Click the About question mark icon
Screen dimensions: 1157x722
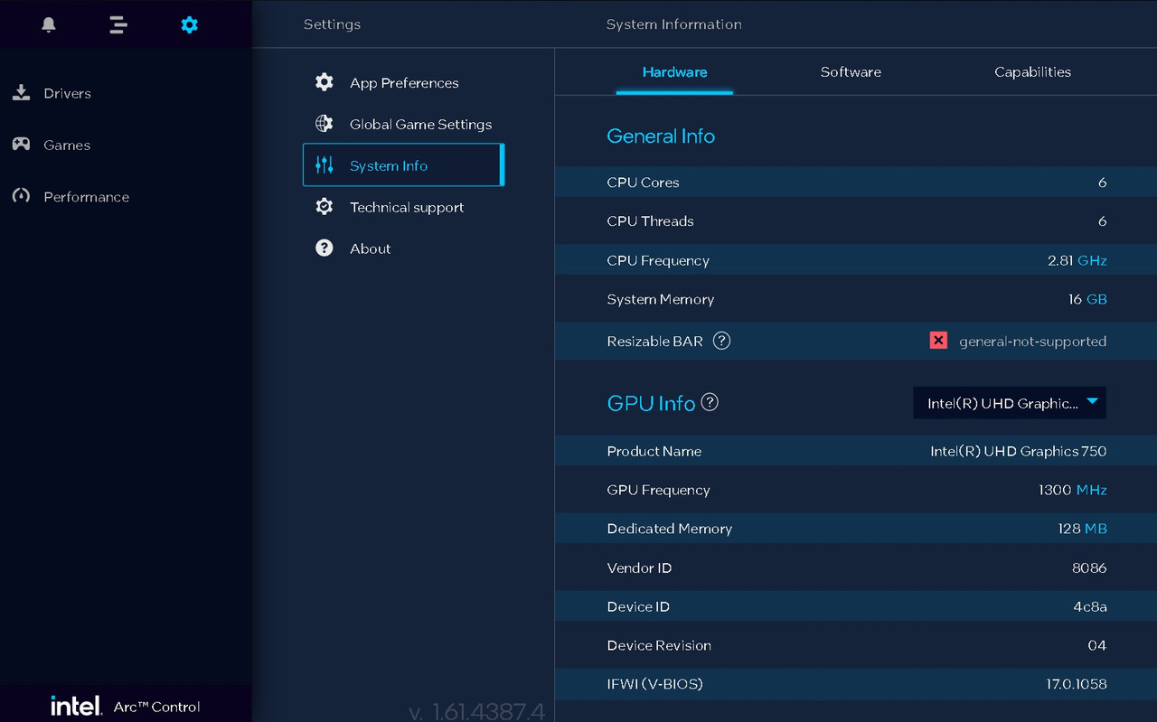[x=325, y=248]
